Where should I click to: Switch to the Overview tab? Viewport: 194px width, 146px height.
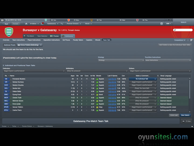coord(6,40)
